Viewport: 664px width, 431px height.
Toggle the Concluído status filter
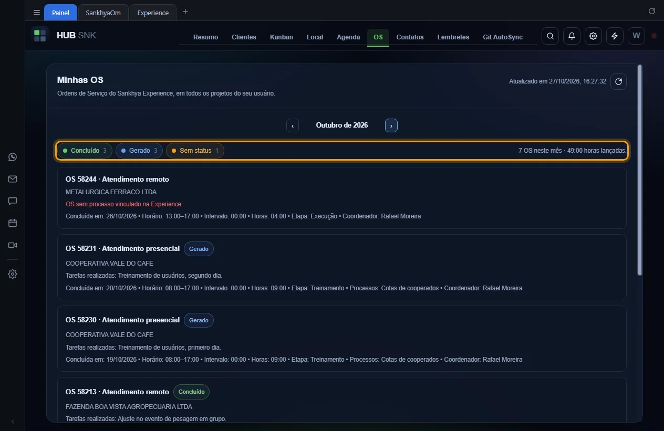(x=85, y=151)
